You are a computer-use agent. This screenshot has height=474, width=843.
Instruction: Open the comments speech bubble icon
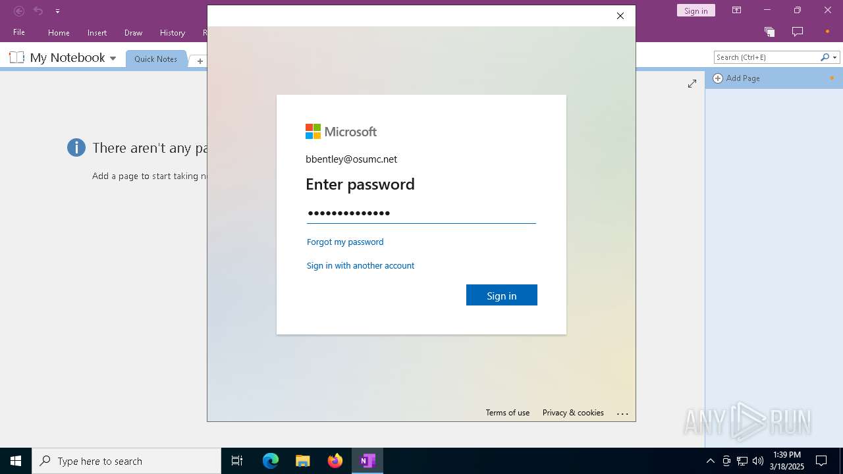click(x=798, y=32)
